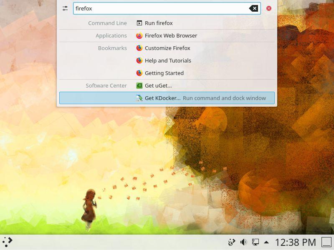Image resolution: width=334 pixels, height=250 pixels.
Task: Launch Firefox Web Browser from results
Action: pos(171,35)
